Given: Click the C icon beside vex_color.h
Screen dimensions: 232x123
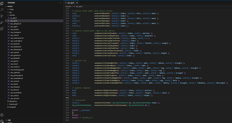Looking at the screenshot, I should tap(9, 35).
